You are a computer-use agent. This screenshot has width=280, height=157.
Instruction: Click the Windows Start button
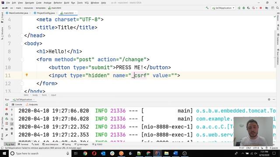4,153
